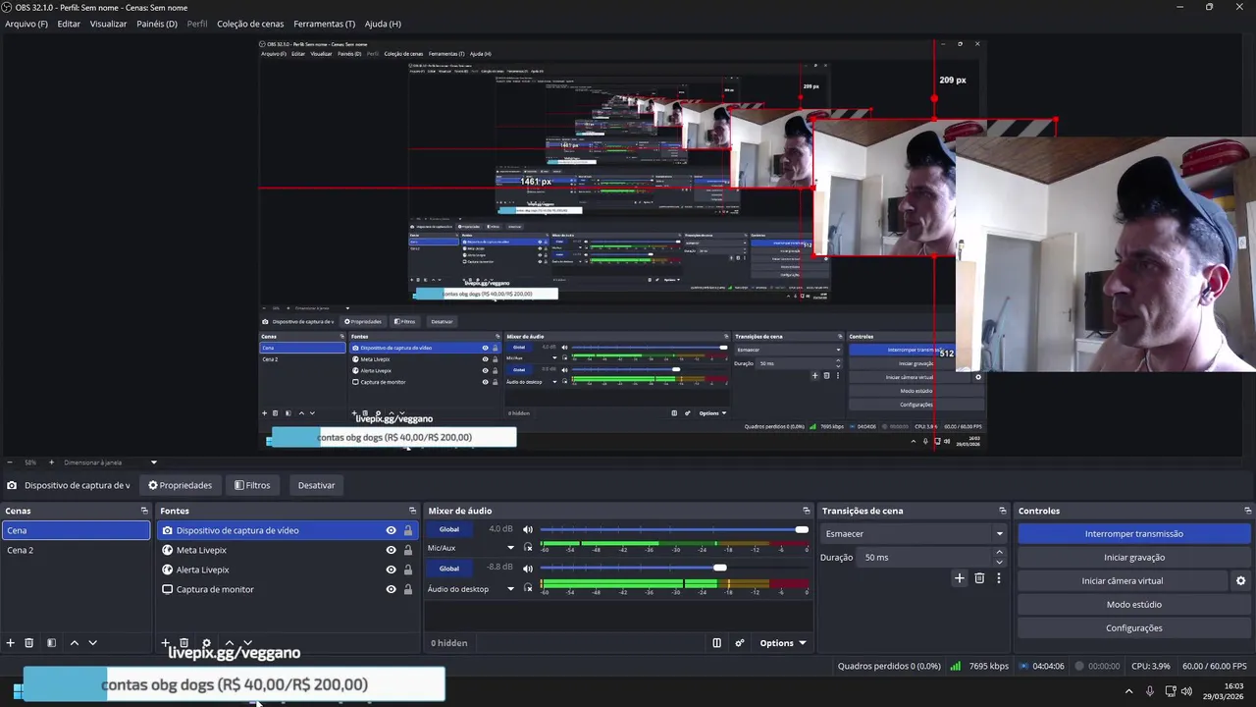Viewport: 1256px width, 707px height.
Task: Unlock Dispositivo de captura de vídeo source
Action: [x=408, y=530]
